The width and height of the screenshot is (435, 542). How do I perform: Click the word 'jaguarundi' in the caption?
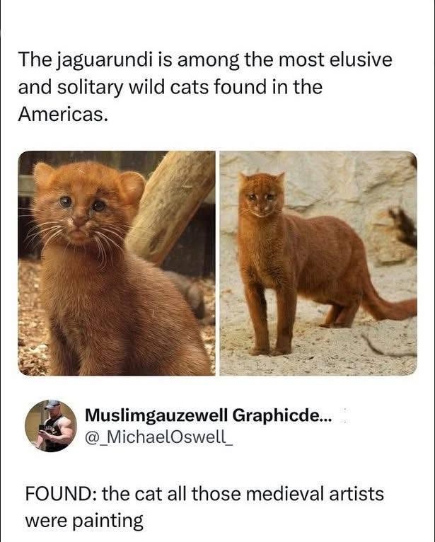pos(103,59)
